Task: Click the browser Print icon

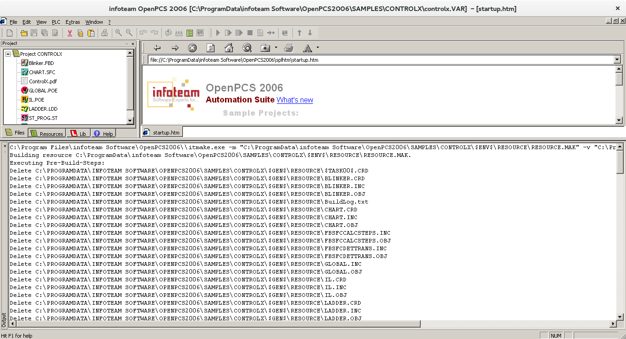Action: coord(289,48)
